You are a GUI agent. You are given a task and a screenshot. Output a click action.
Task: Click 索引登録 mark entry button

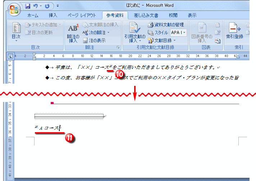click(235, 31)
